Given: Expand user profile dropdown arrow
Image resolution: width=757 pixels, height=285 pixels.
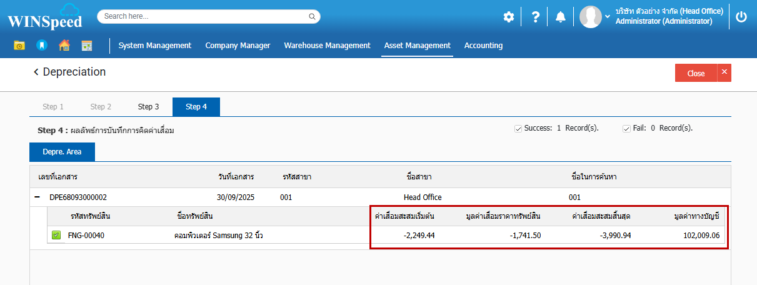Looking at the screenshot, I should (608, 17).
